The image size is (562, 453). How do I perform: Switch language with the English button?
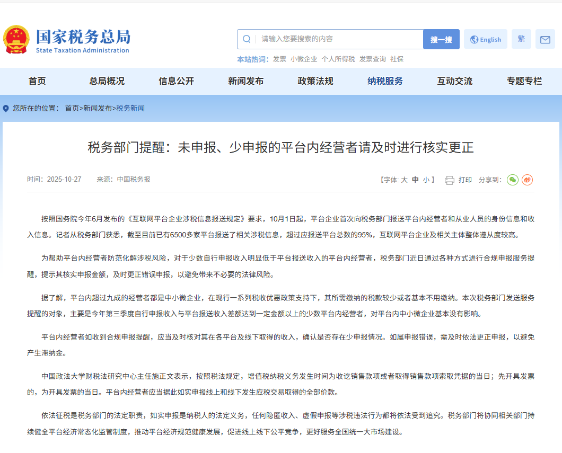pos(486,40)
